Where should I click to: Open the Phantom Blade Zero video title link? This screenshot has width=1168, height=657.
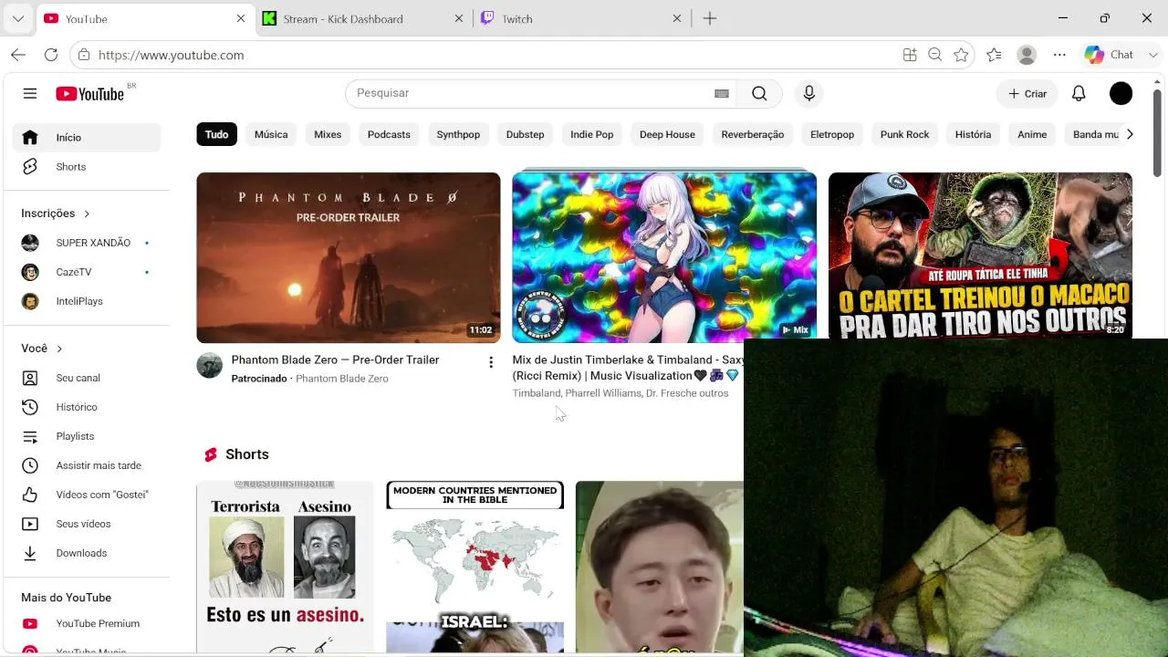click(x=335, y=360)
